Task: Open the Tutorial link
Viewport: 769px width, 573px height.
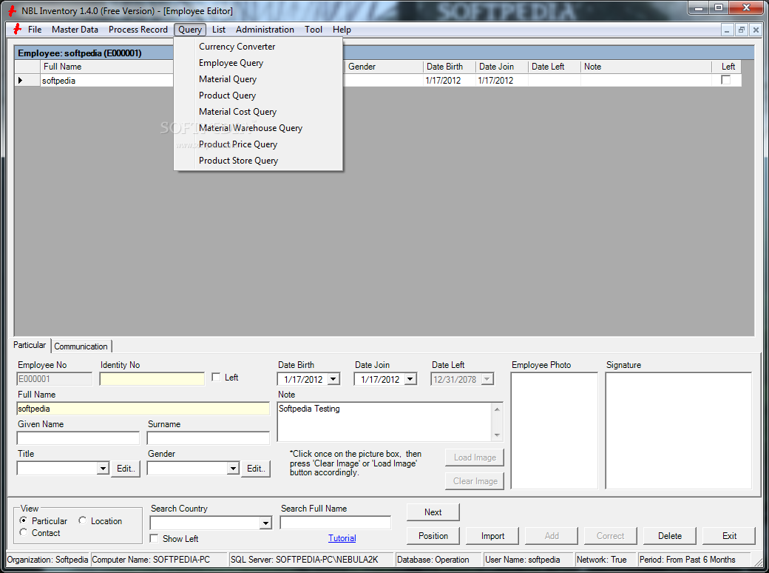Action: point(342,538)
